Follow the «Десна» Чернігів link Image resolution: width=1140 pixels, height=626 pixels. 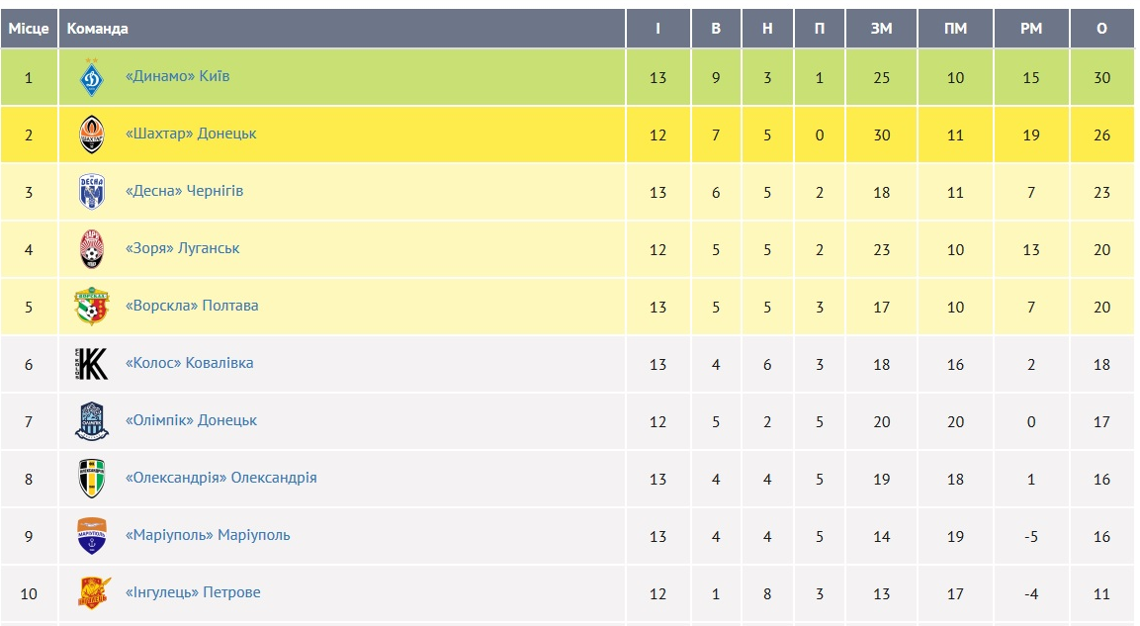(184, 191)
